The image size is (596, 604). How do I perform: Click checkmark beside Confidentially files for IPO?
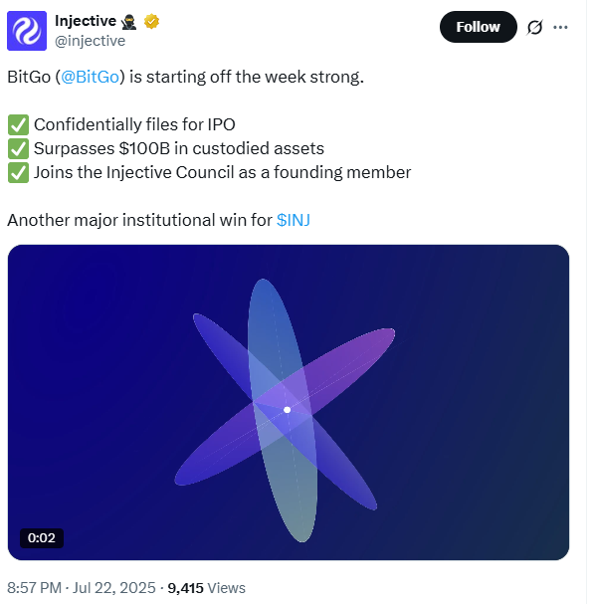(x=18, y=124)
